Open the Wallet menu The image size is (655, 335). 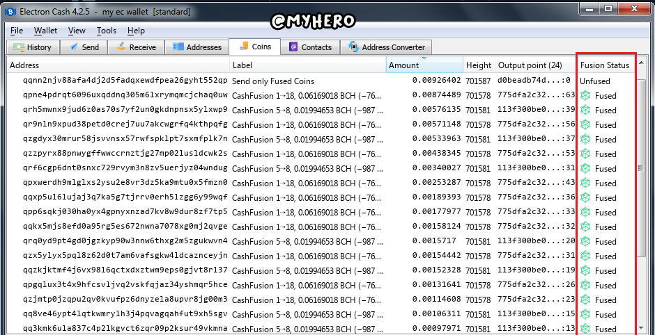45,31
